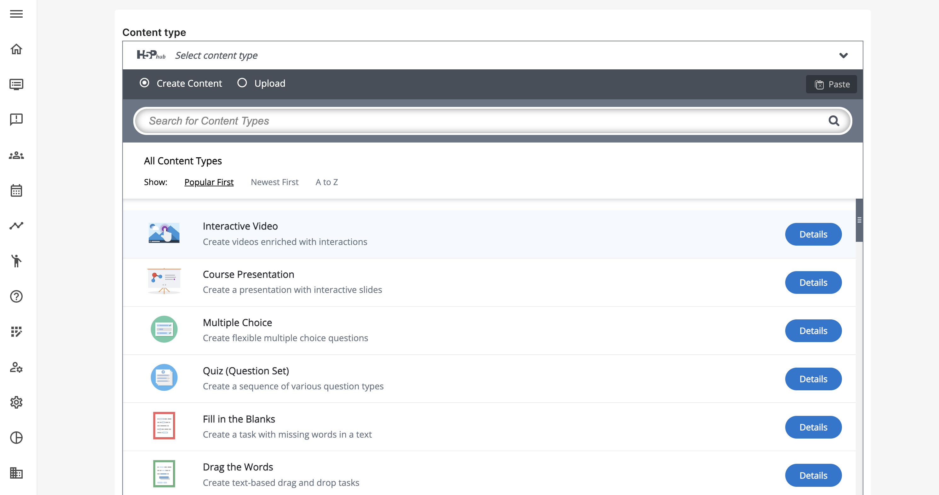The height and width of the screenshot is (495, 939).
Task: Click the search magnifier icon
Action: pos(833,121)
